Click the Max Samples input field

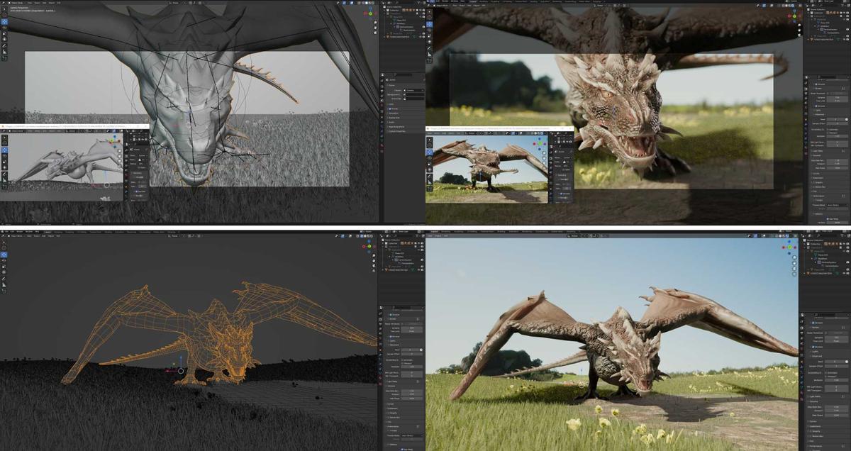click(x=835, y=337)
